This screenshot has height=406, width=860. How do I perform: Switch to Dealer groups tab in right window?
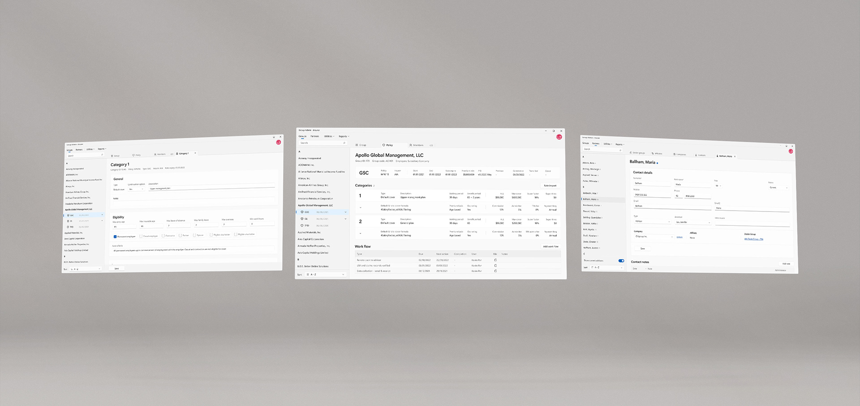637,153
